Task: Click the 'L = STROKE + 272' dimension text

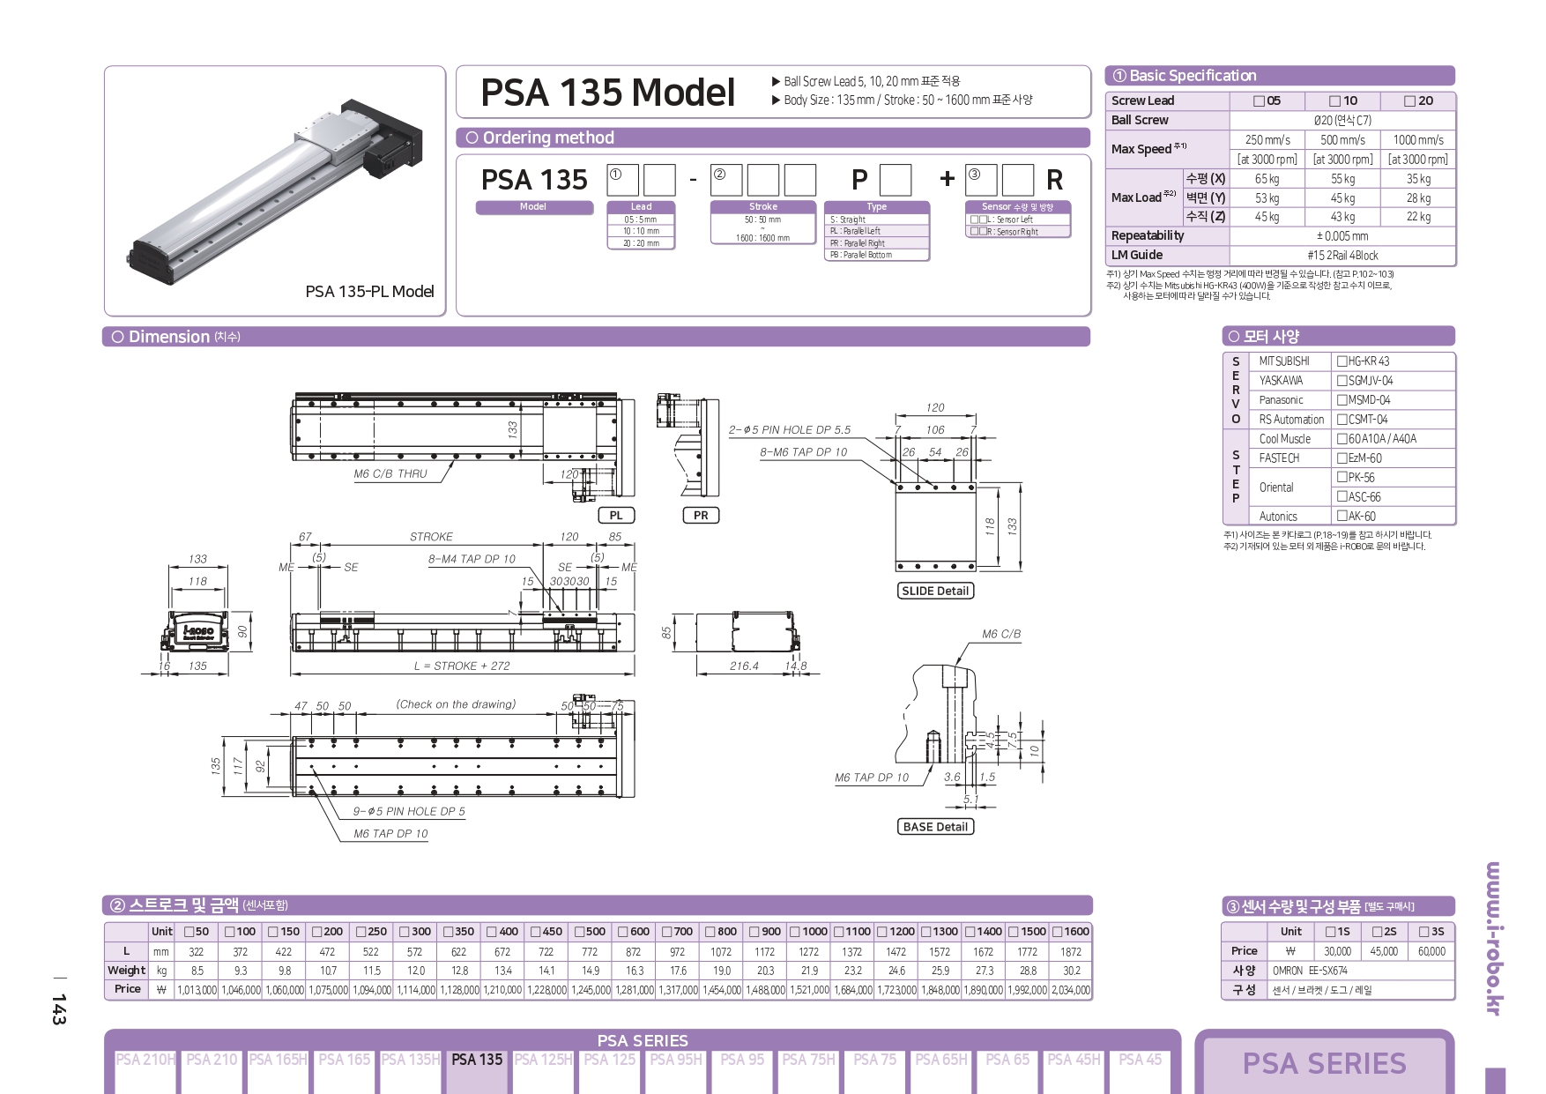Action: tap(462, 666)
